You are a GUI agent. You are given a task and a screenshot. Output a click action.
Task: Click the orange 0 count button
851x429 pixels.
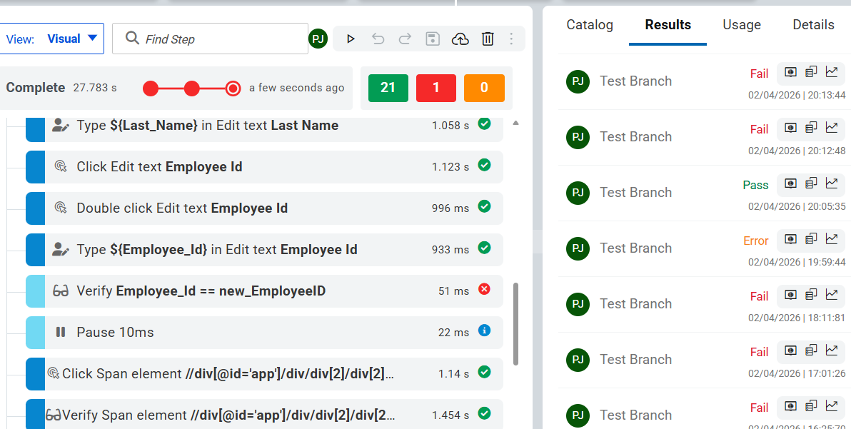(484, 88)
